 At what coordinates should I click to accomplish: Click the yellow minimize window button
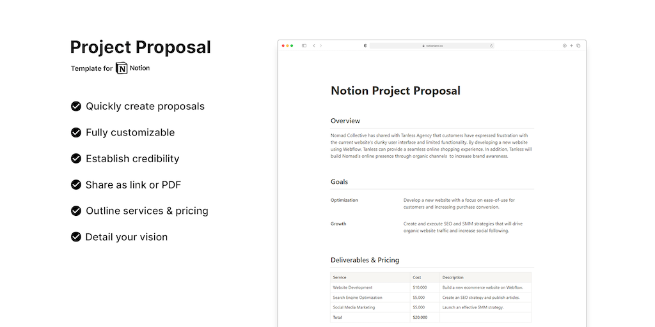point(287,46)
